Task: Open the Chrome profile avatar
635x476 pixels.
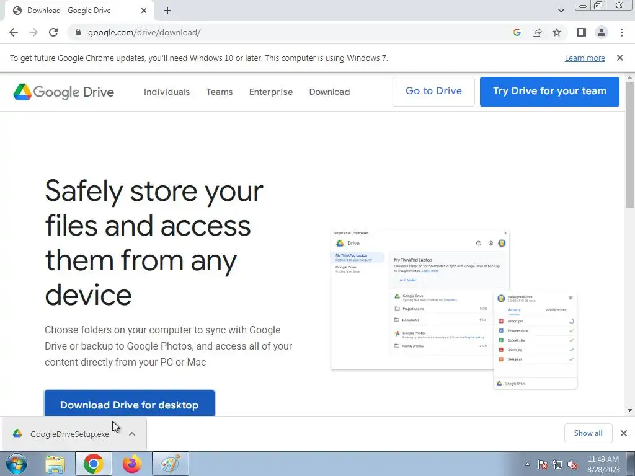Action: (x=602, y=32)
